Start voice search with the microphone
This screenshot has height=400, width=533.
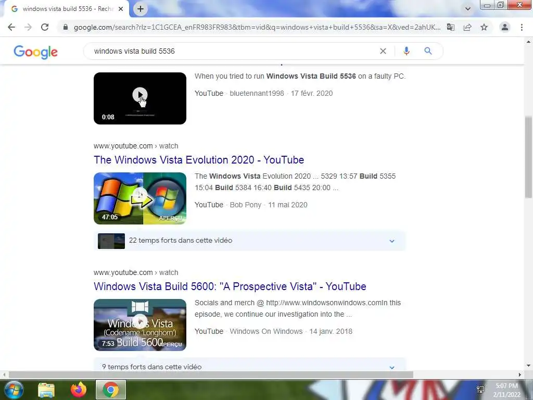(x=406, y=51)
